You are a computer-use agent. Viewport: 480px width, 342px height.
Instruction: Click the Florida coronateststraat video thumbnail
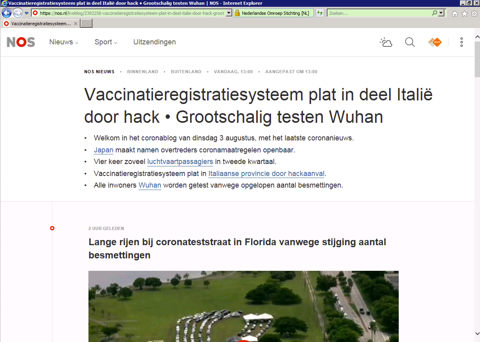click(243, 306)
